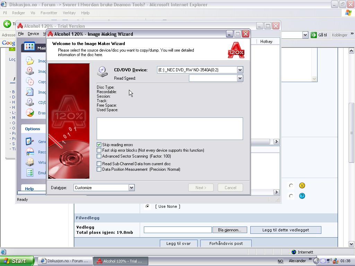Click the CD/DVD Device drive icon in wizard
This screenshot has width=355, height=266.
(102, 72)
